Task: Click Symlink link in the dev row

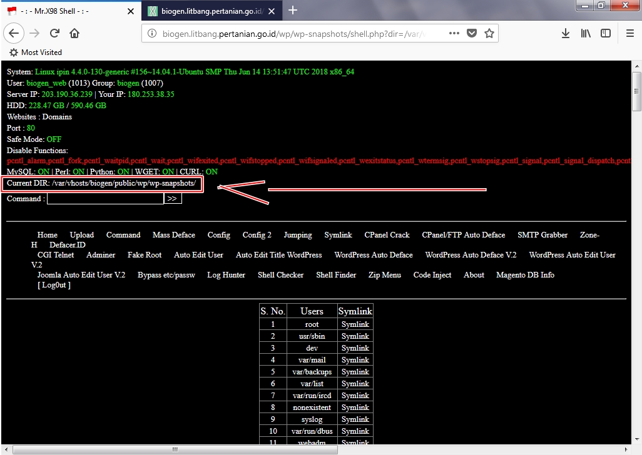Action: tap(355, 348)
